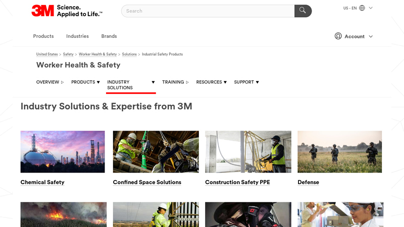This screenshot has width=404, height=227.
Task: Expand the PRODUCTS dropdown arrow
Action: click(98, 82)
